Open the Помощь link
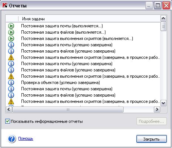This screenshot has height=148, width=172. pos(26,139)
